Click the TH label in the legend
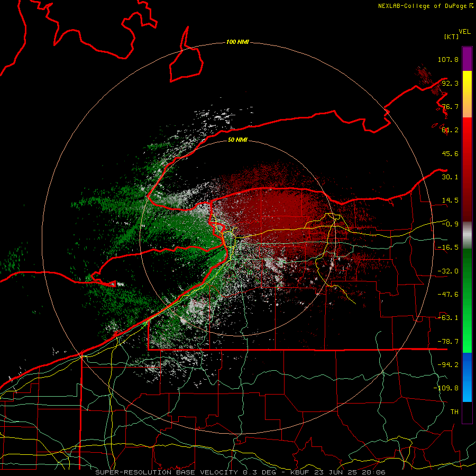 click(x=454, y=412)
